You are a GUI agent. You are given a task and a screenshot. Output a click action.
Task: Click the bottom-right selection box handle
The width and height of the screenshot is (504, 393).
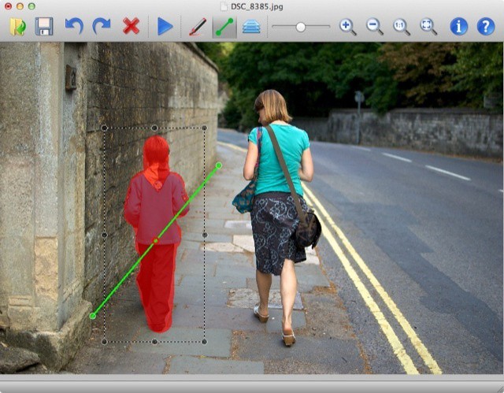tap(205, 342)
